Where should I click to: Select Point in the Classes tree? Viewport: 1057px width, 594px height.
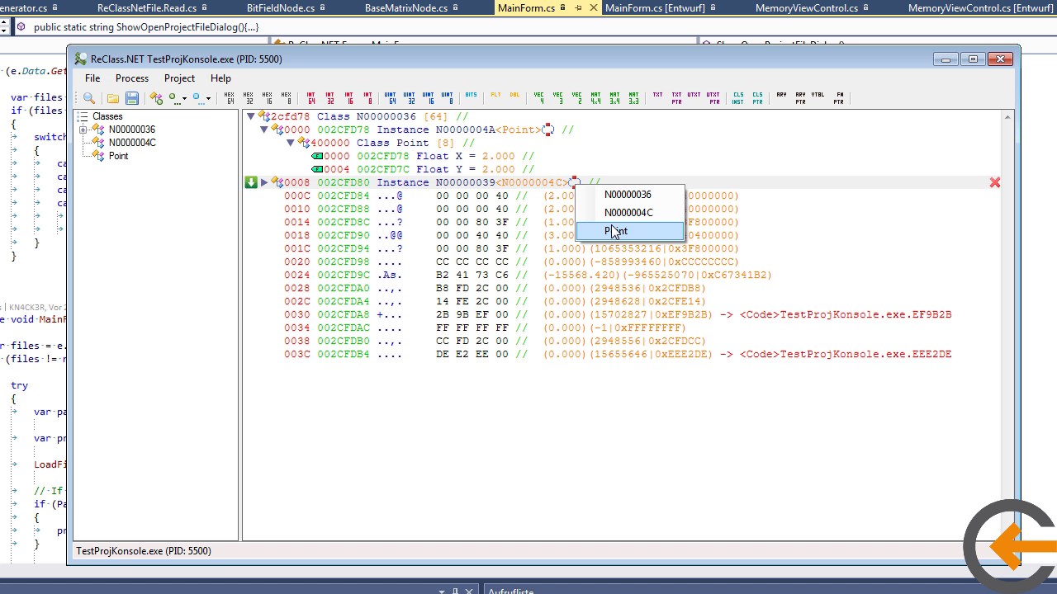[x=118, y=156]
